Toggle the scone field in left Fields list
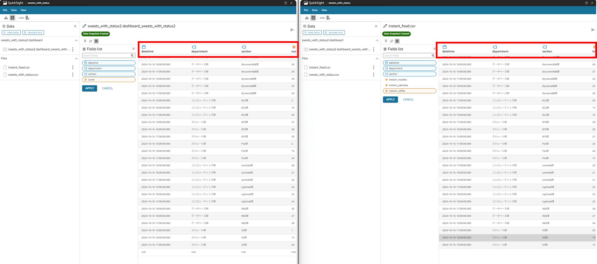The image size is (597, 264). pos(109,80)
